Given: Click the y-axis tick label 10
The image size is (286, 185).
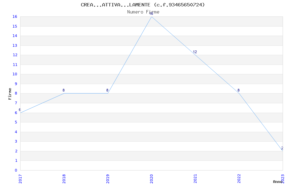Looking at the screenshot, I should (15, 74).
